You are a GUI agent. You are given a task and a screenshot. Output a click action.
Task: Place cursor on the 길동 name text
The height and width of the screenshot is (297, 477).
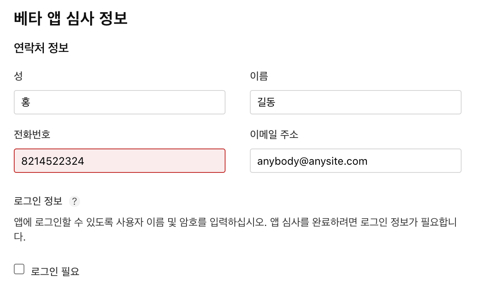coord(267,102)
